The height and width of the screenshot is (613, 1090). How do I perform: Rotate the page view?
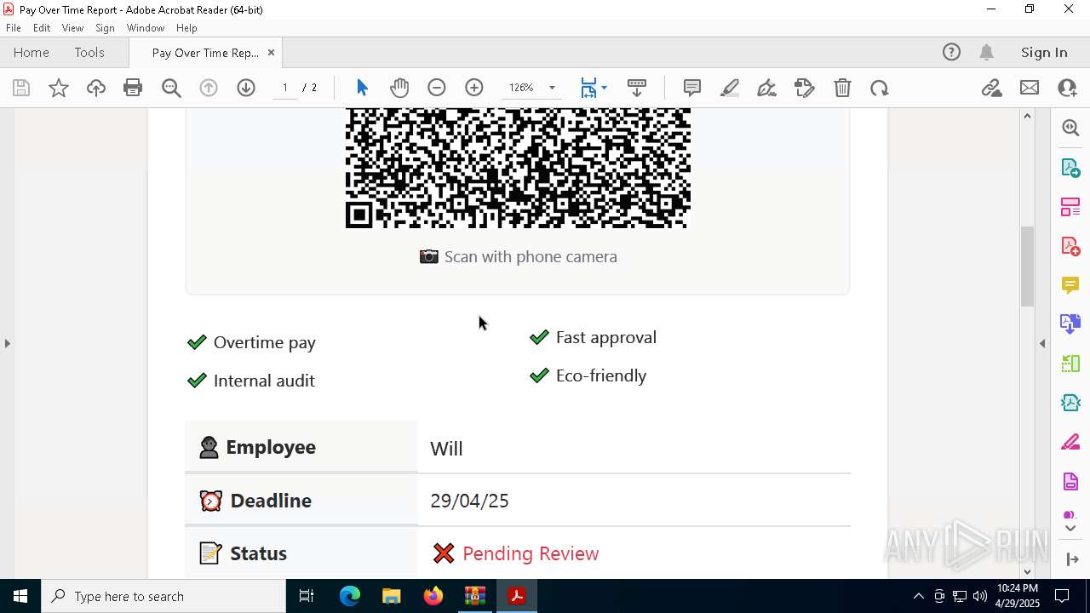tap(880, 88)
